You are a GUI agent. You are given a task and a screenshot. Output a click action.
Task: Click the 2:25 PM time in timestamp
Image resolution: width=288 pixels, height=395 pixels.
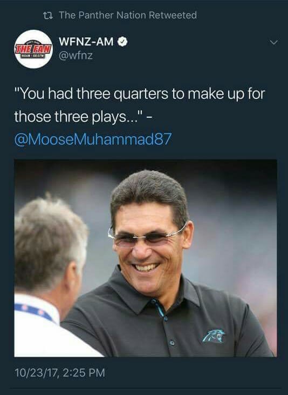tap(83, 373)
